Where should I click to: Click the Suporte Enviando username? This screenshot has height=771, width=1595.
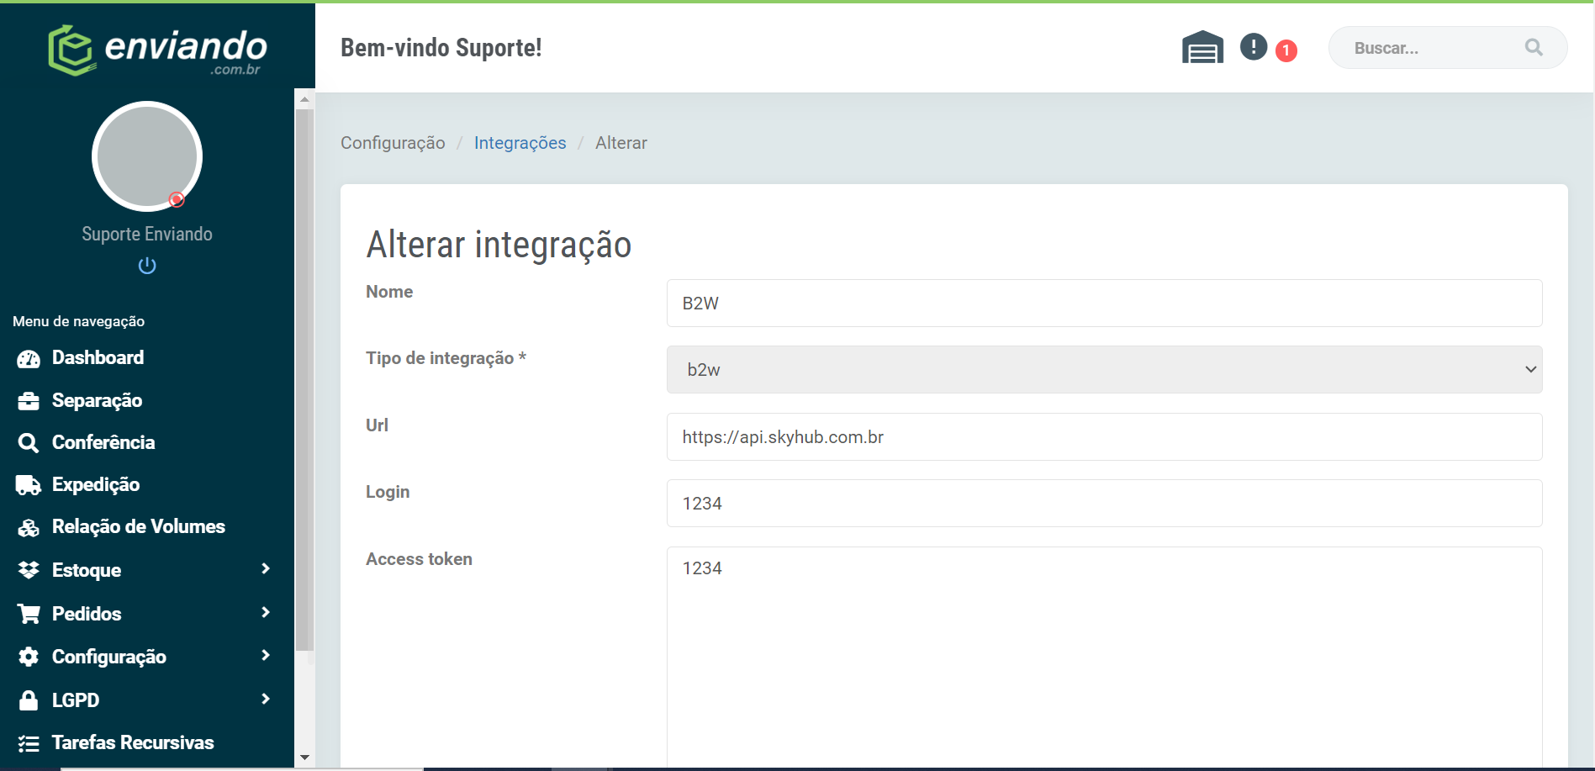pos(147,234)
